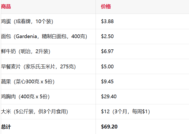Click the $29.40 chicken breast price
The image size is (189, 134).
click(109, 97)
